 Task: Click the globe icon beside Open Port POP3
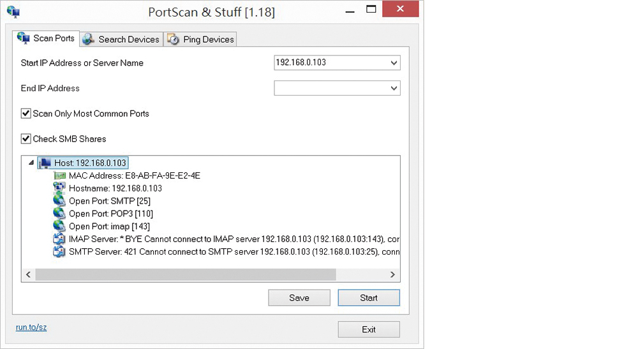point(59,213)
